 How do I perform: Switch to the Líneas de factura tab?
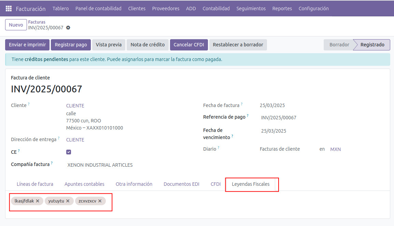point(35,184)
